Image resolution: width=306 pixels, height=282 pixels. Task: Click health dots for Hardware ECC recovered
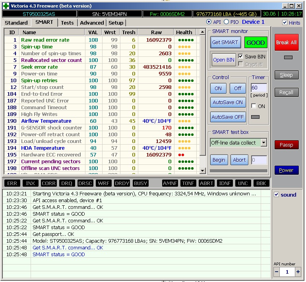[x=181, y=155]
